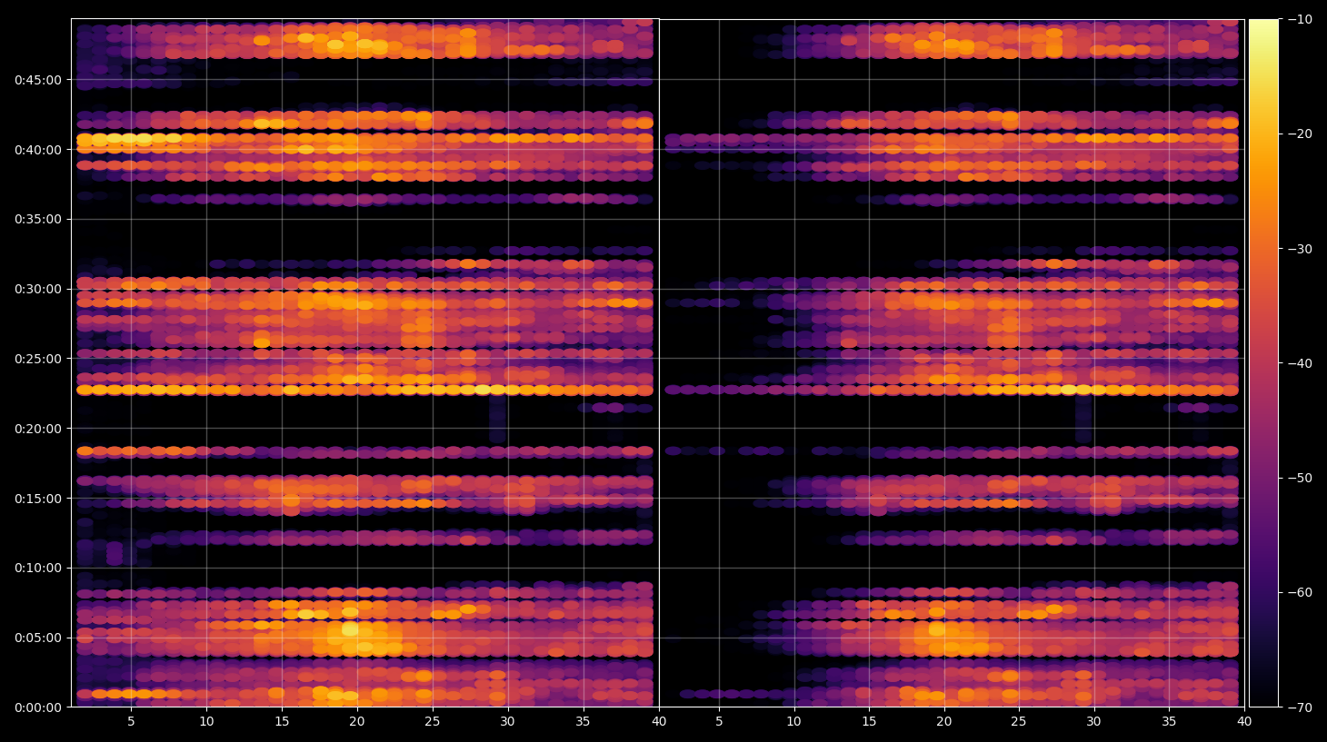This screenshot has width=1327, height=742.
Task: Click the −30 colorbar tick label
Action: point(1300,249)
